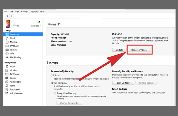Open the Help menu
Image resolution: width=178 pixels, height=116 pixels.
point(42,12)
